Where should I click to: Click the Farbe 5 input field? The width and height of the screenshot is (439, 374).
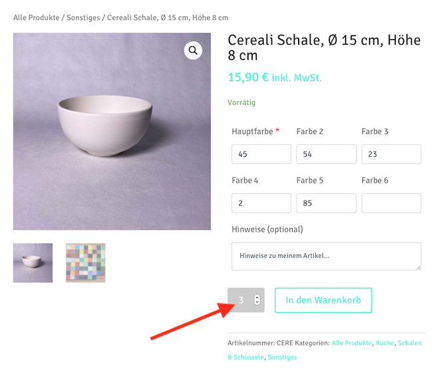click(326, 203)
